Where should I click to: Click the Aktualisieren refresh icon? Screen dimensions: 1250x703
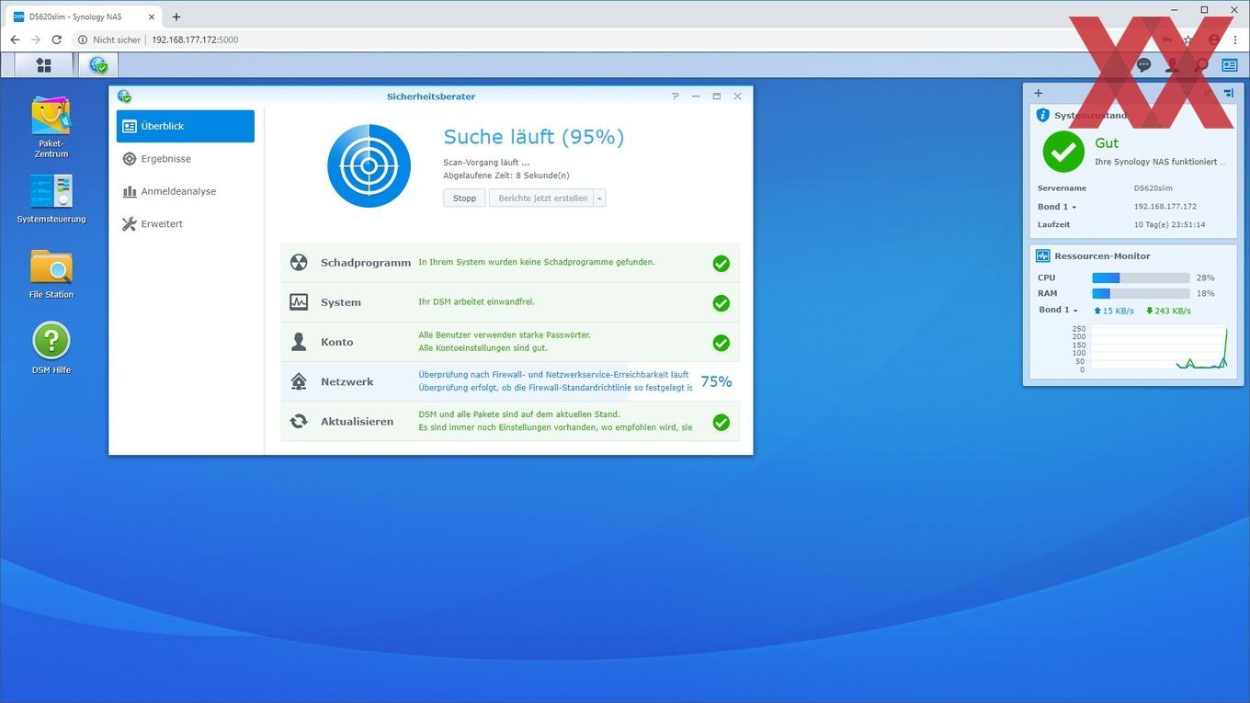(299, 421)
